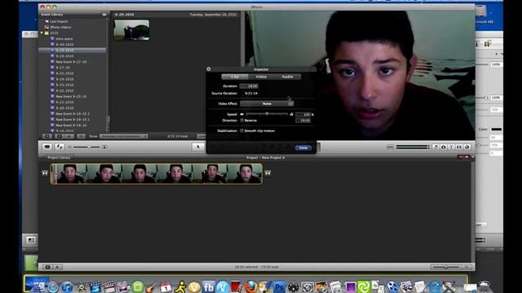Open GarageBand guitar icon in the Dock
Image resolution: width=522 pixels, height=293 pixels.
(152, 287)
